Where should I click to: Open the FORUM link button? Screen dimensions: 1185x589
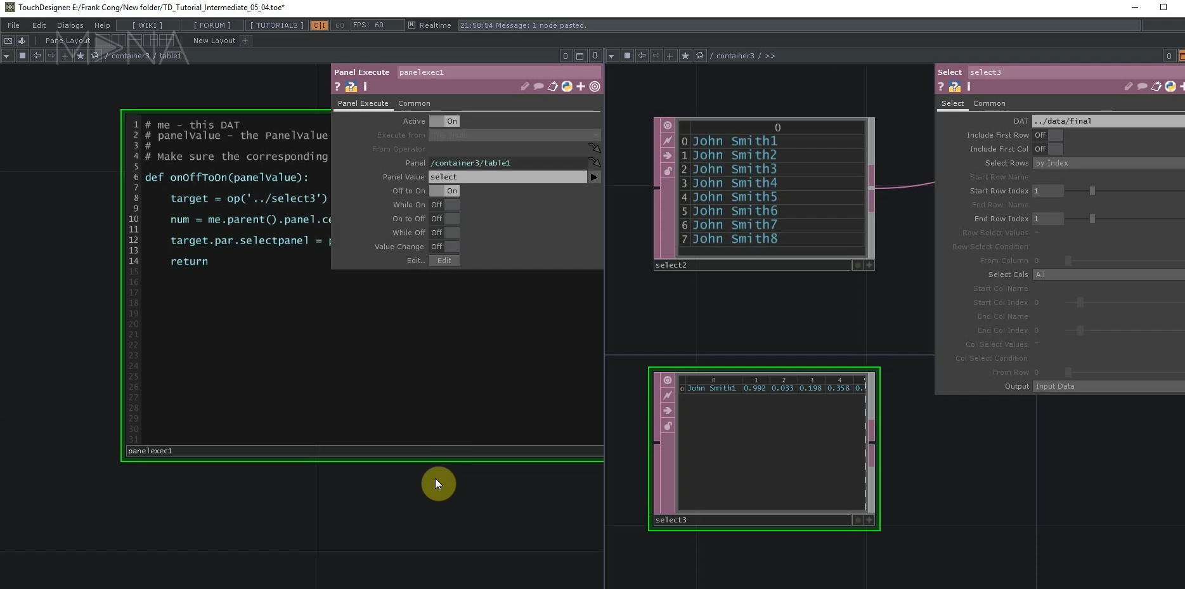pyautogui.click(x=212, y=25)
